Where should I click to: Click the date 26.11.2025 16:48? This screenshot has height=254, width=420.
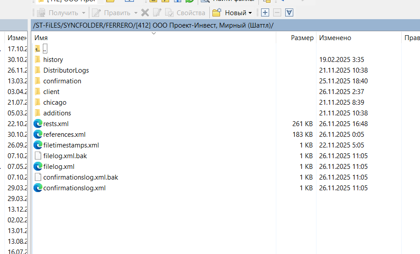[343, 124]
